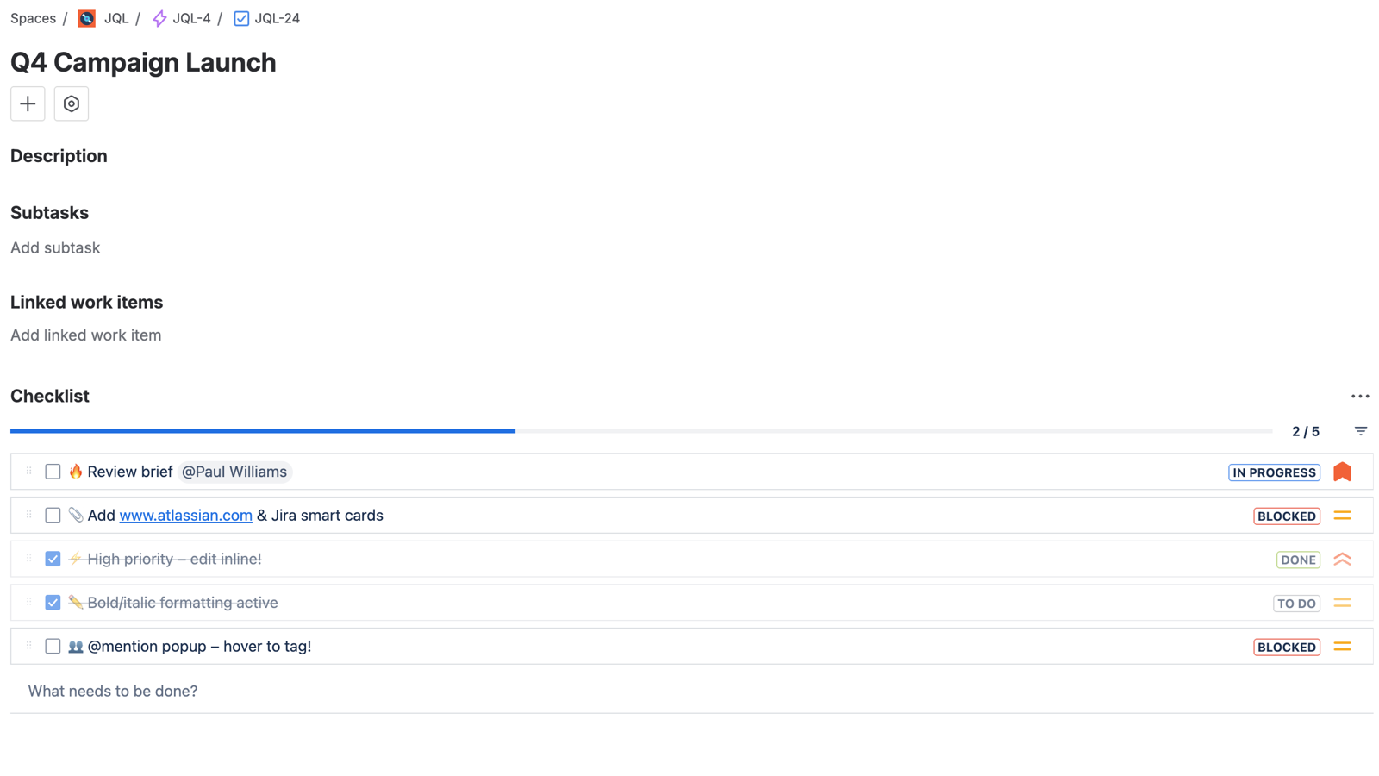Screen dimensions: 1379x776
Task: Go to JQL-4 in breadcrumb
Action: (x=190, y=18)
